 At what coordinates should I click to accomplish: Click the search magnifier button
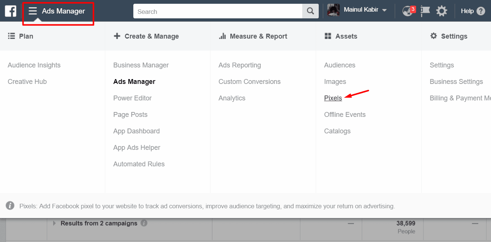(x=310, y=11)
